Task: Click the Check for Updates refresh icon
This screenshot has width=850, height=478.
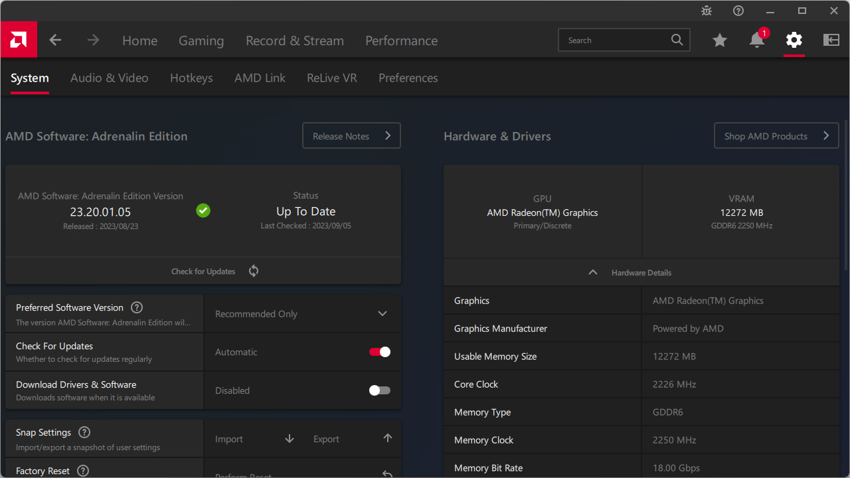Action: click(254, 271)
